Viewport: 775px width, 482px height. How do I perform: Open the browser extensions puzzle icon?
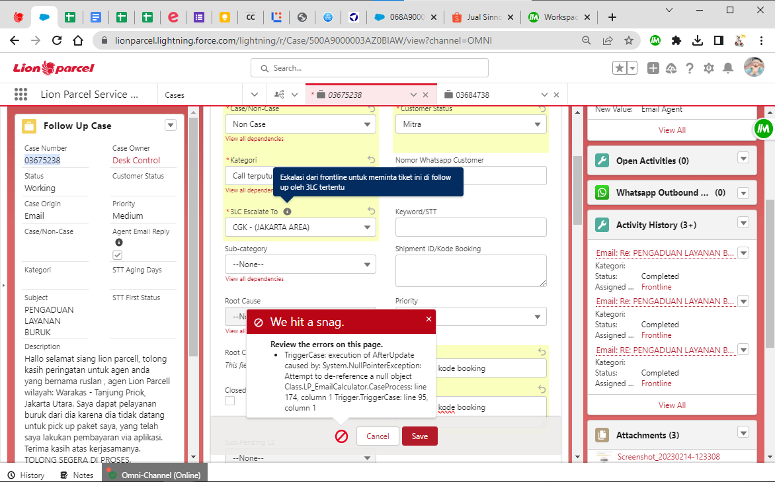[x=676, y=40]
